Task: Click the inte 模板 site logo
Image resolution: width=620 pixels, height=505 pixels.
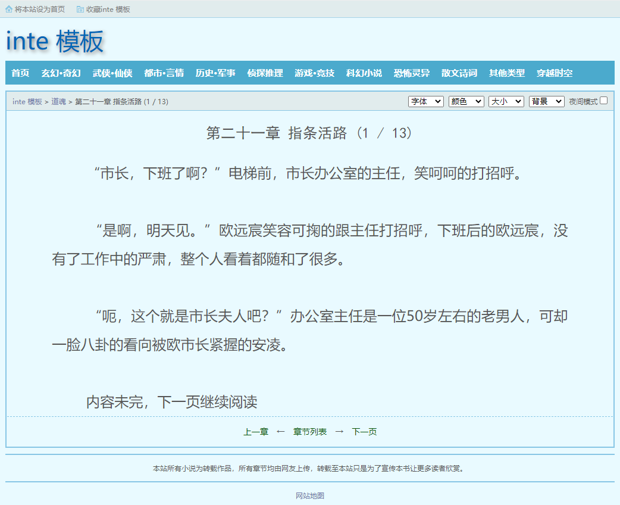Action: click(x=55, y=41)
